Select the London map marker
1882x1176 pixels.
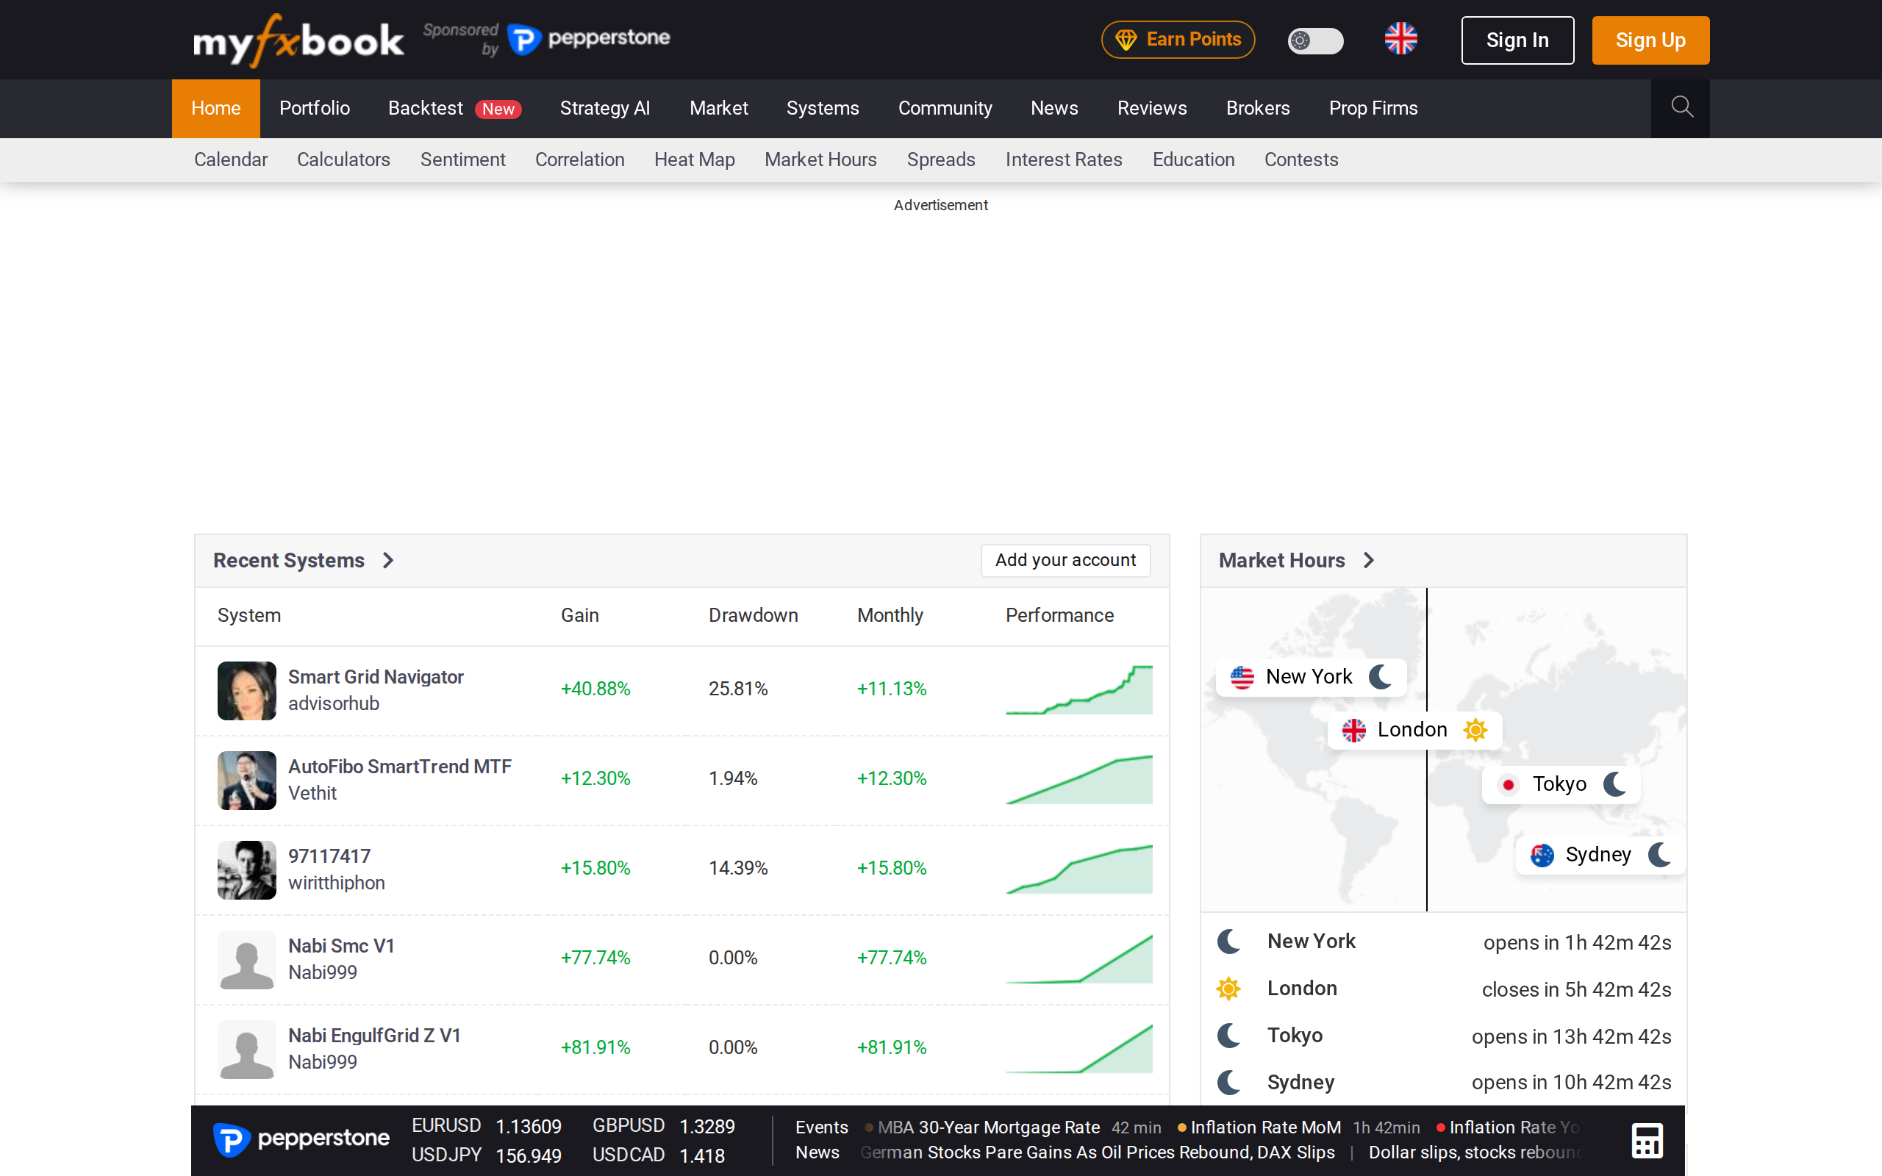pyautogui.click(x=1414, y=731)
